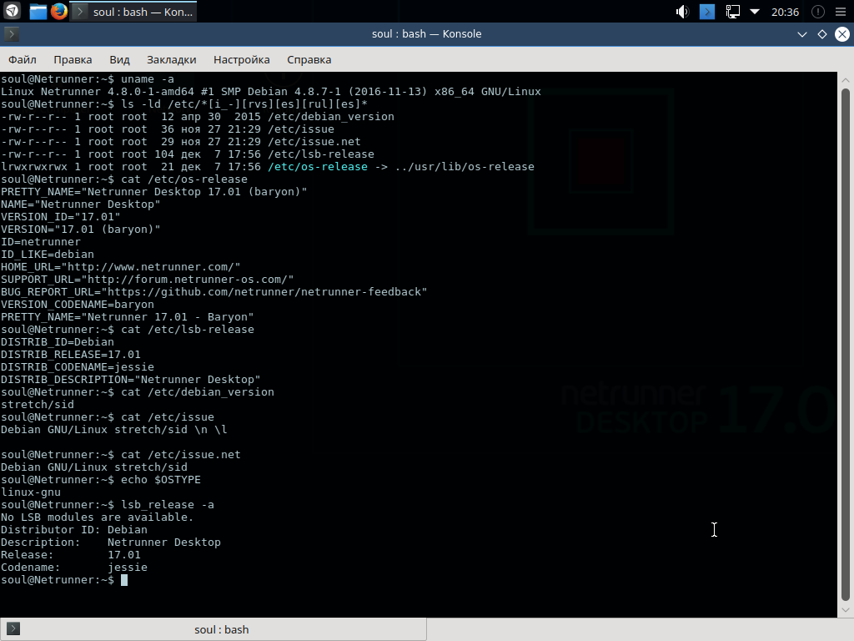Open the Закладки menu
This screenshot has width=854, height=641.
(172, 59)
